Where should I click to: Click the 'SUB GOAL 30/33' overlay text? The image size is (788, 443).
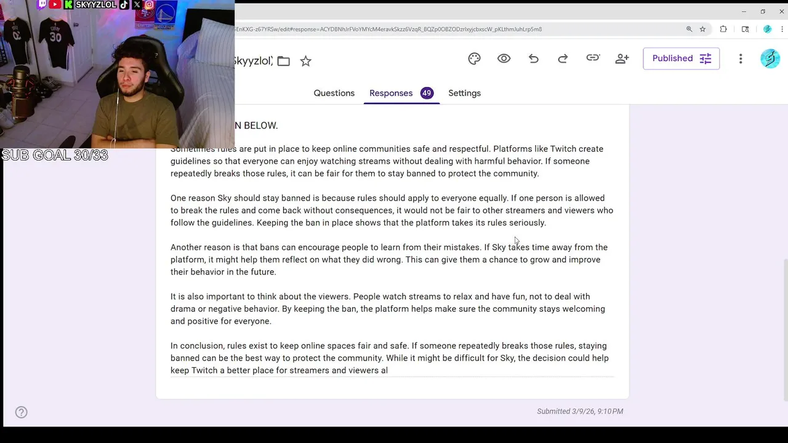pos(55,155)
